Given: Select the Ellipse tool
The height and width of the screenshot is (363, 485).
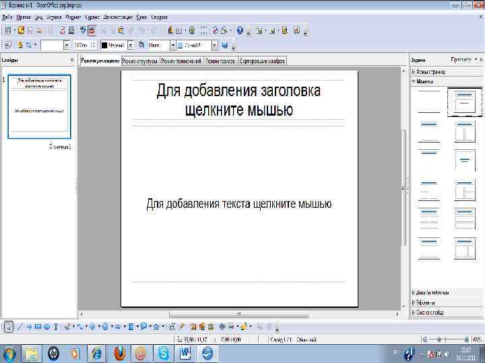Looking at the screenshot, I should pos(46,327).
